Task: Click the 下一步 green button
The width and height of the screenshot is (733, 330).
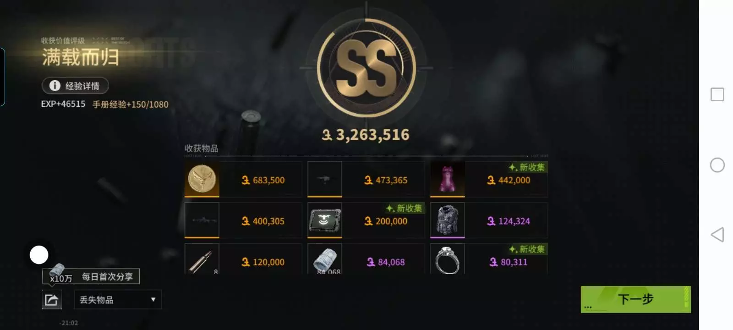Action: tap(635, 299)
